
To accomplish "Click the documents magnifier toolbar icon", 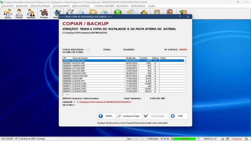I will tap(81, 12).
